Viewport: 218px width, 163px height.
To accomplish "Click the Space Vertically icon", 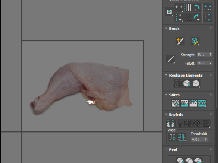I will pos(208,18).
